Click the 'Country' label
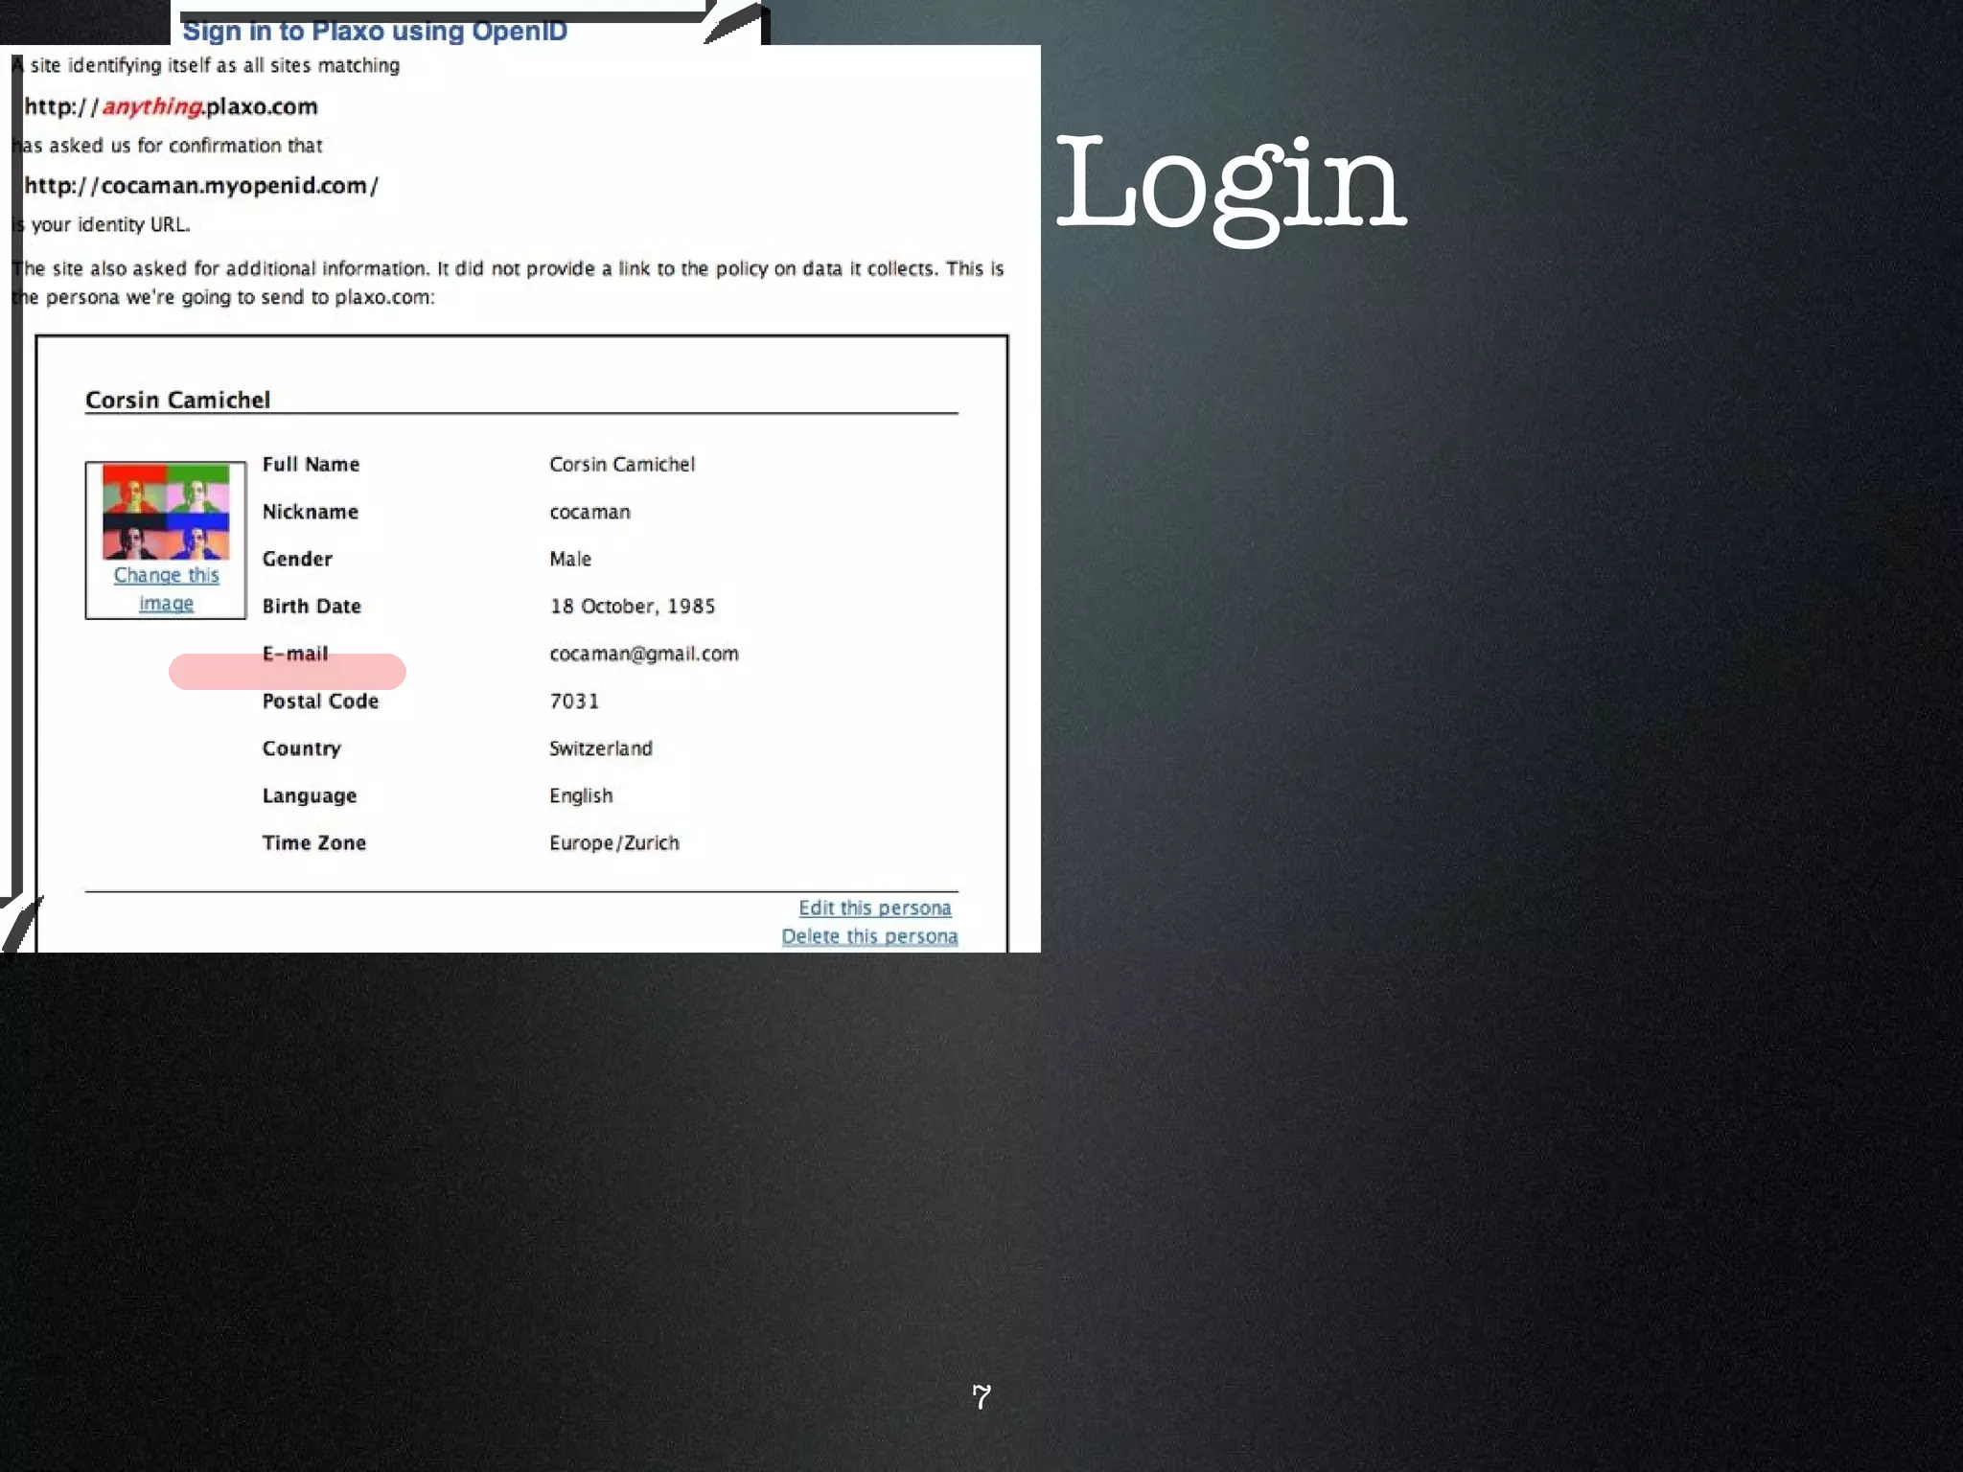The width and height of the screenshot is (1963, 1472). click(301, 748)
